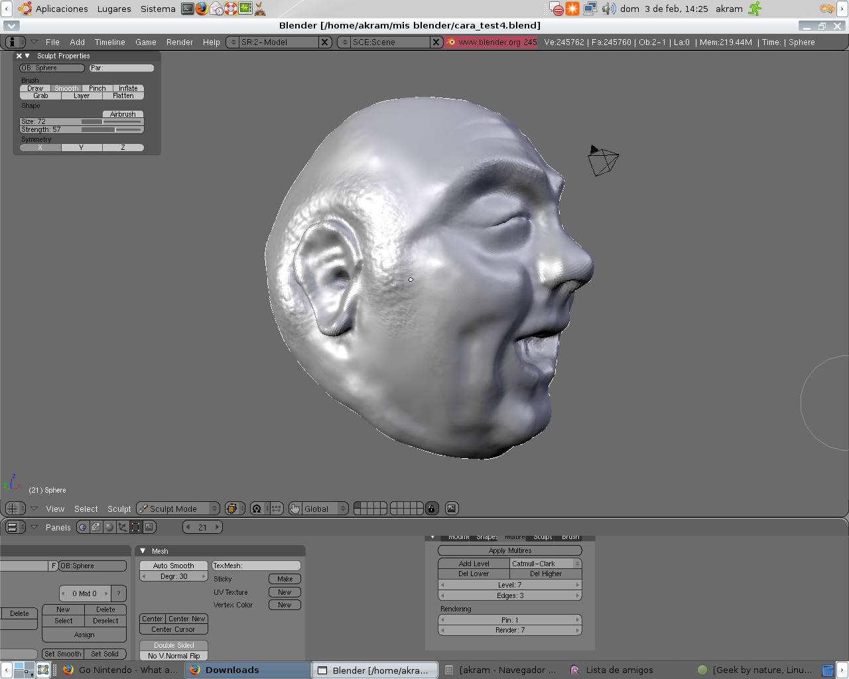The image size is (849, 679).
Task: Close the Sculpt Properties panel
Action: click(19, 56)
